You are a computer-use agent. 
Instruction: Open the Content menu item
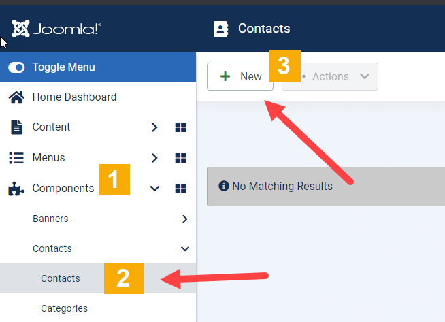[51, 127]
